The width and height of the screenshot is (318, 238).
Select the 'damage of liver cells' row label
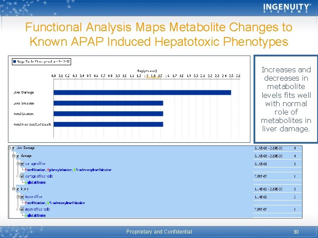point(39,176)
